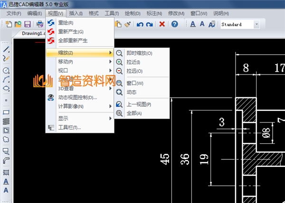Choose 拉远 (zoom out) from submenu
The image size is (285, 203).
(133, 71)
